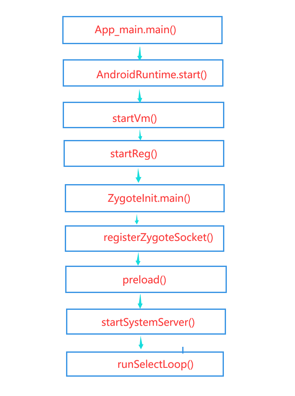Click the startSystemServer() box
The image size is (295, 396).
146,322
